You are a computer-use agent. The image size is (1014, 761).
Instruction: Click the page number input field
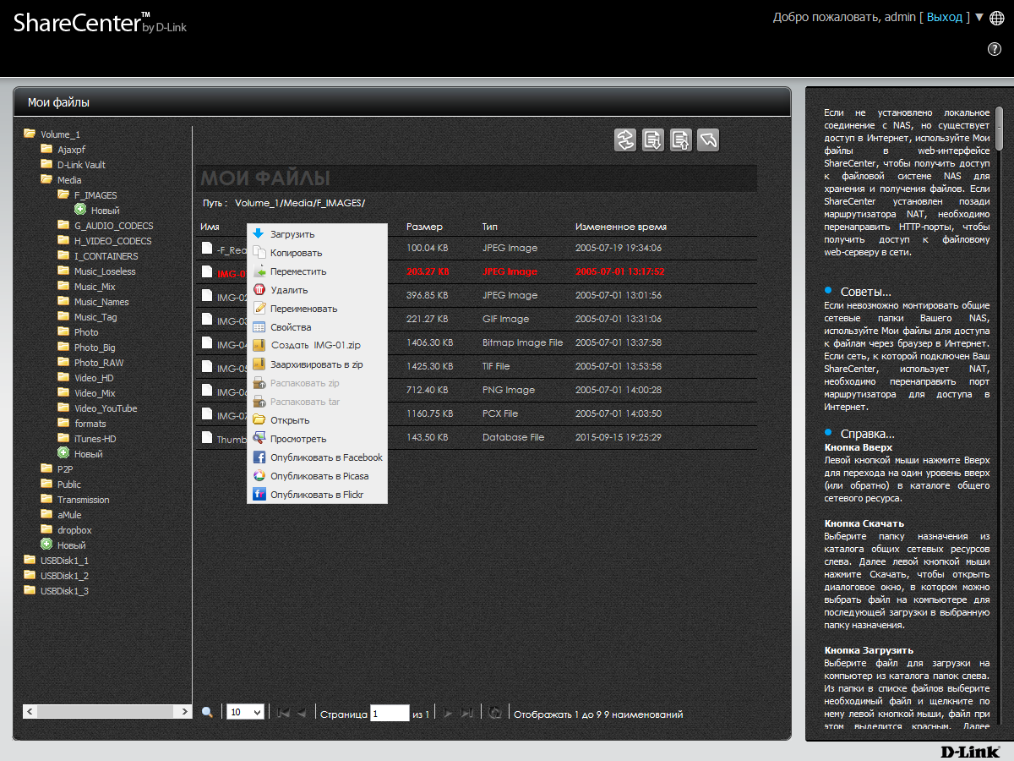point(390,714)
